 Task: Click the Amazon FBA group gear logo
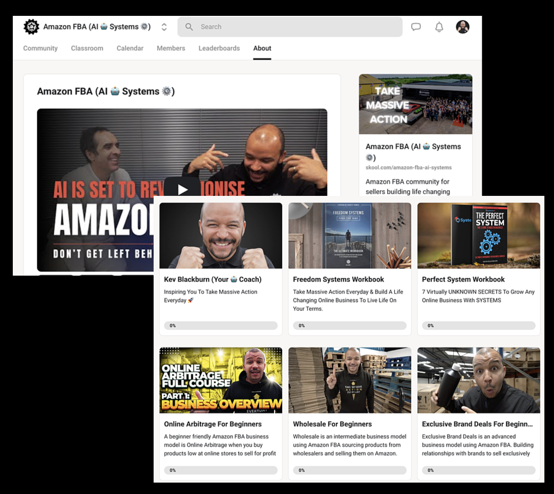coord(31,27)
